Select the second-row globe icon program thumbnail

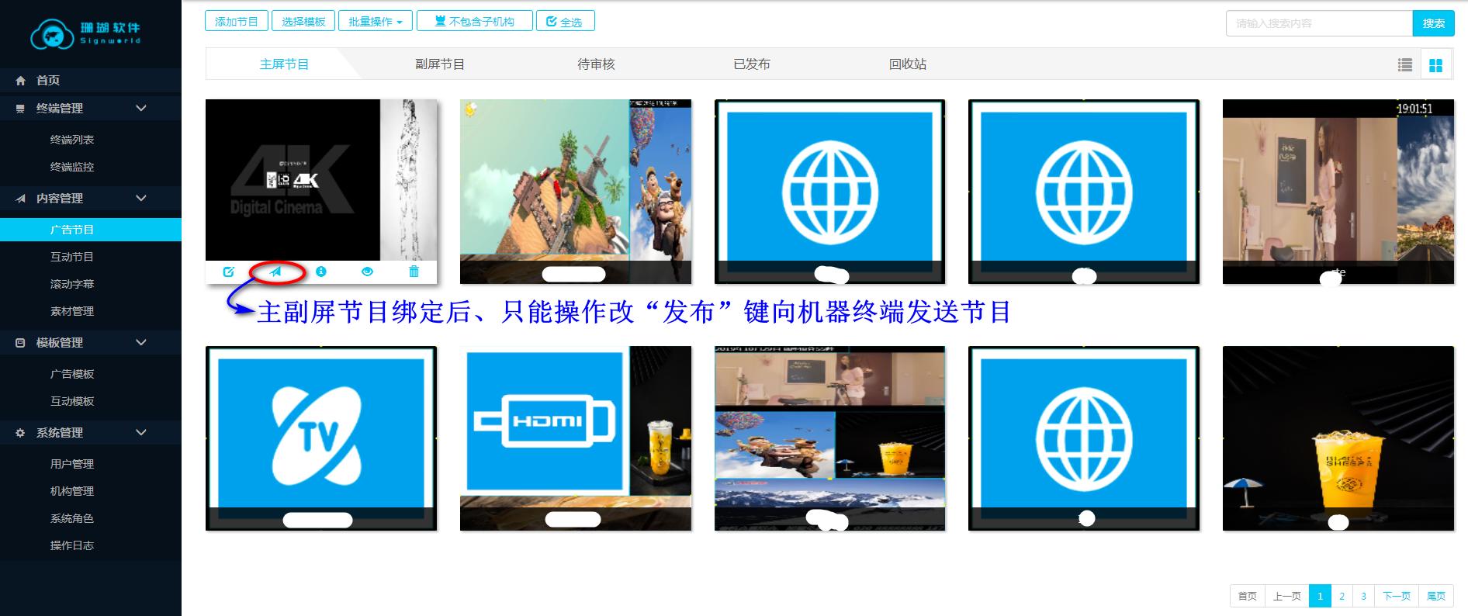(1084, 438)
